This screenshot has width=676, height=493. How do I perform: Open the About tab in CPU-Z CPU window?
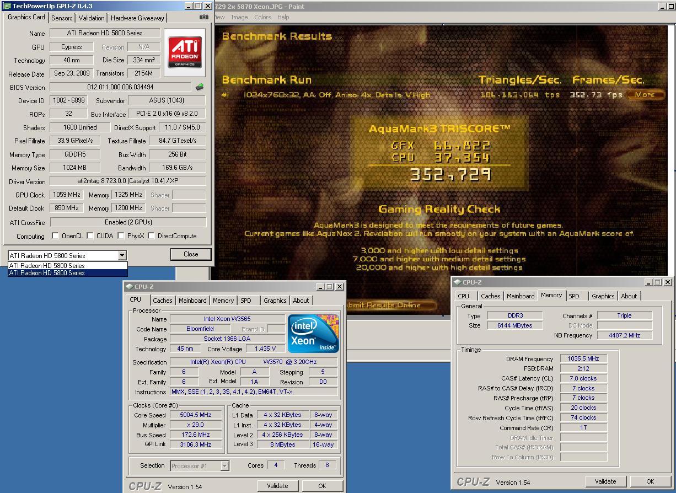pos(301,301)
